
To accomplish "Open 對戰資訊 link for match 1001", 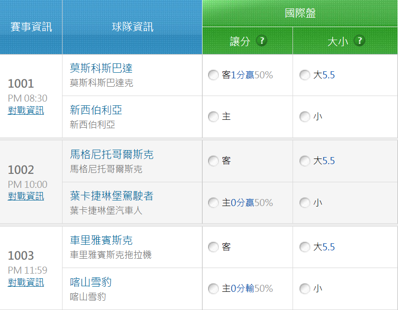I will click(26, 110).
